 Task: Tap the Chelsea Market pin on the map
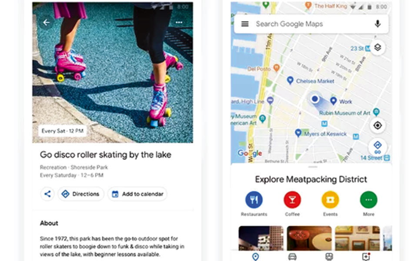click(290, 80)
